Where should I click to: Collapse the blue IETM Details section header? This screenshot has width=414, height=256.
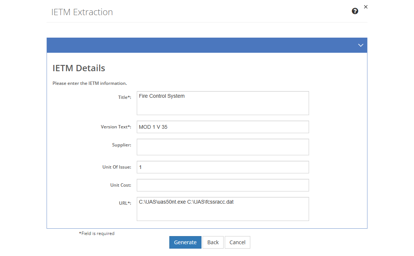[360, 45]
